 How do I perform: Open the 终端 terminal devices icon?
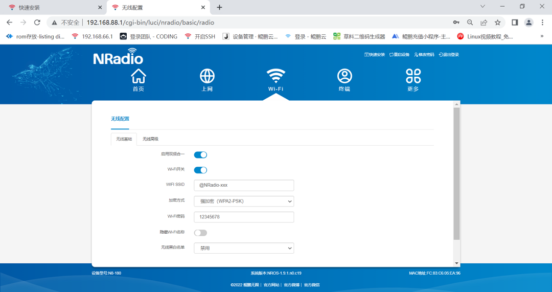[344, 76]
